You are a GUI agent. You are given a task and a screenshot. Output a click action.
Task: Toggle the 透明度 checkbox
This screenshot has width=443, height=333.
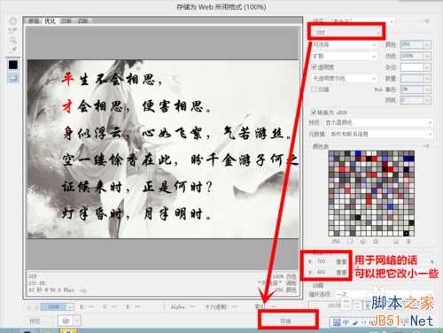315,67
